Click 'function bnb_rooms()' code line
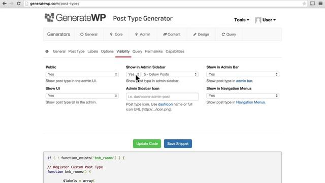Screen dimensions: 325x183 click(69, 172)
